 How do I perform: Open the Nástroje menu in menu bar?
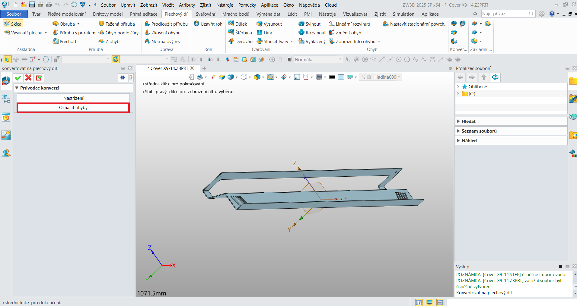click(x=225, y=5)
